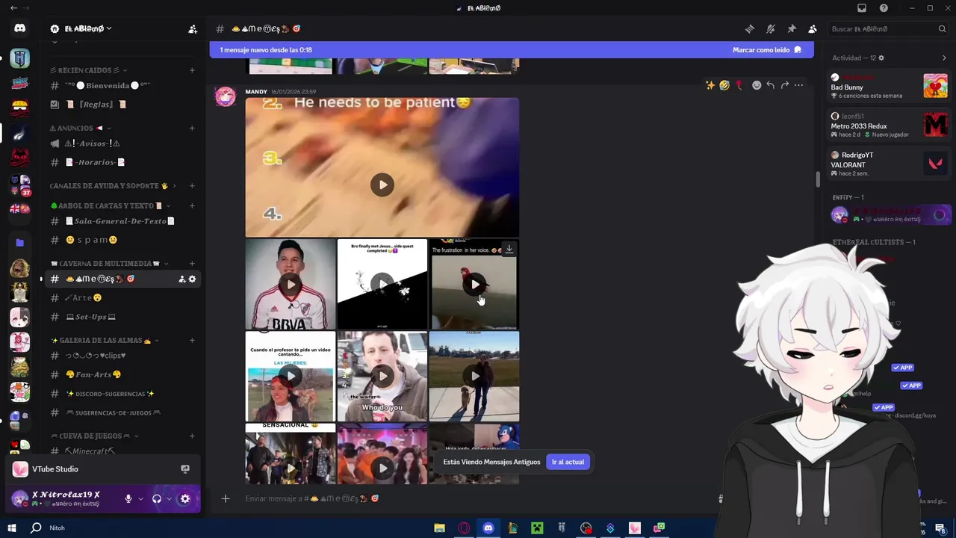Add laughing emoji reaction on MANDY's message
Screen dimensions: 956x538
724,85
